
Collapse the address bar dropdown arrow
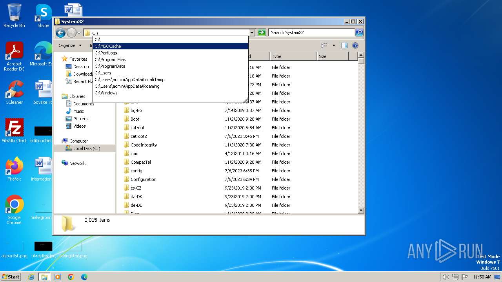[252, 33]
